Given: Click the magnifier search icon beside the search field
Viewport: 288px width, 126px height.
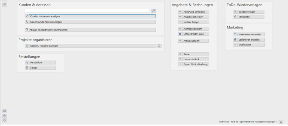Looking at the screenshot, I should click(x=153, y=10).
